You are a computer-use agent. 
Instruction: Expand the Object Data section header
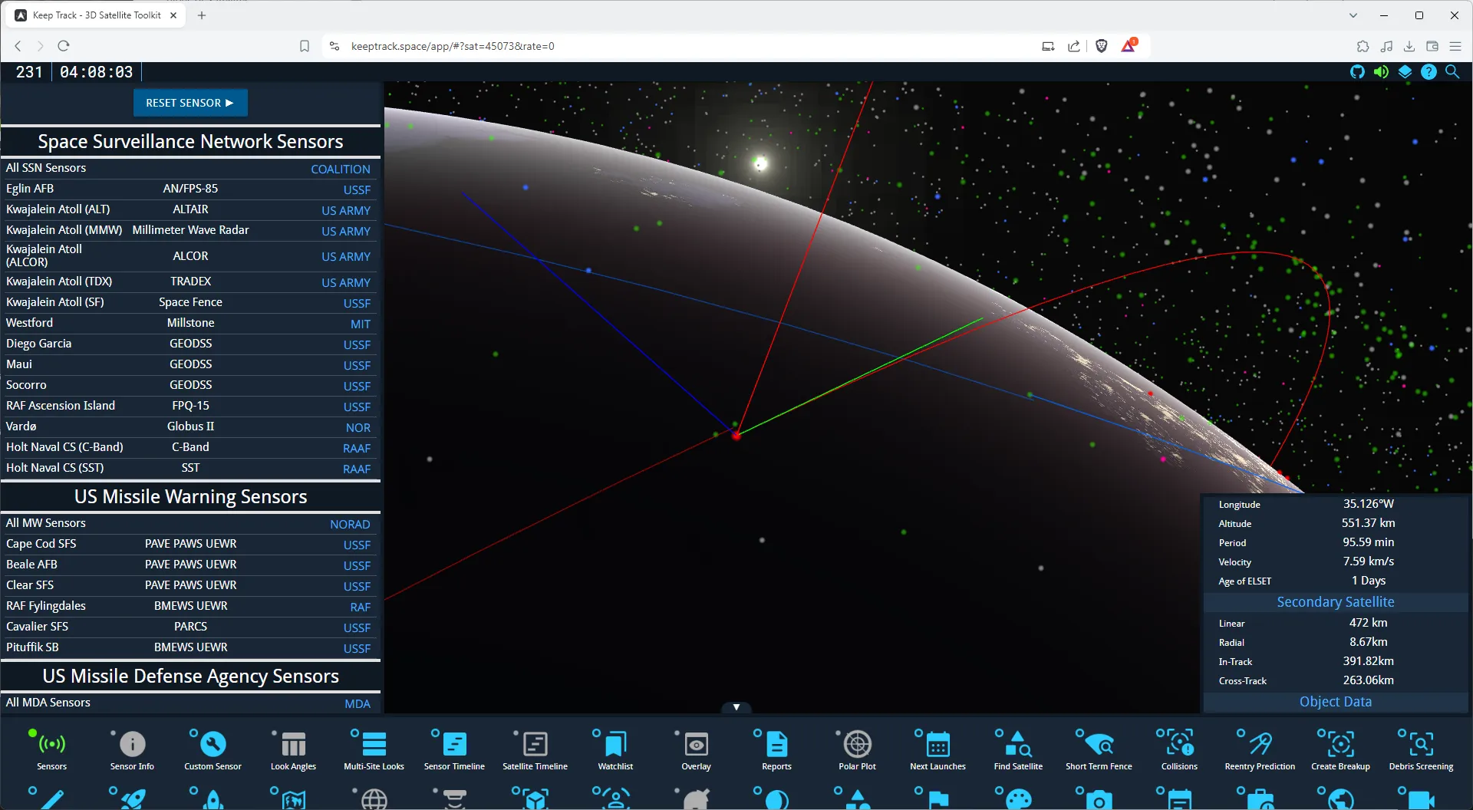point(1335,702)
